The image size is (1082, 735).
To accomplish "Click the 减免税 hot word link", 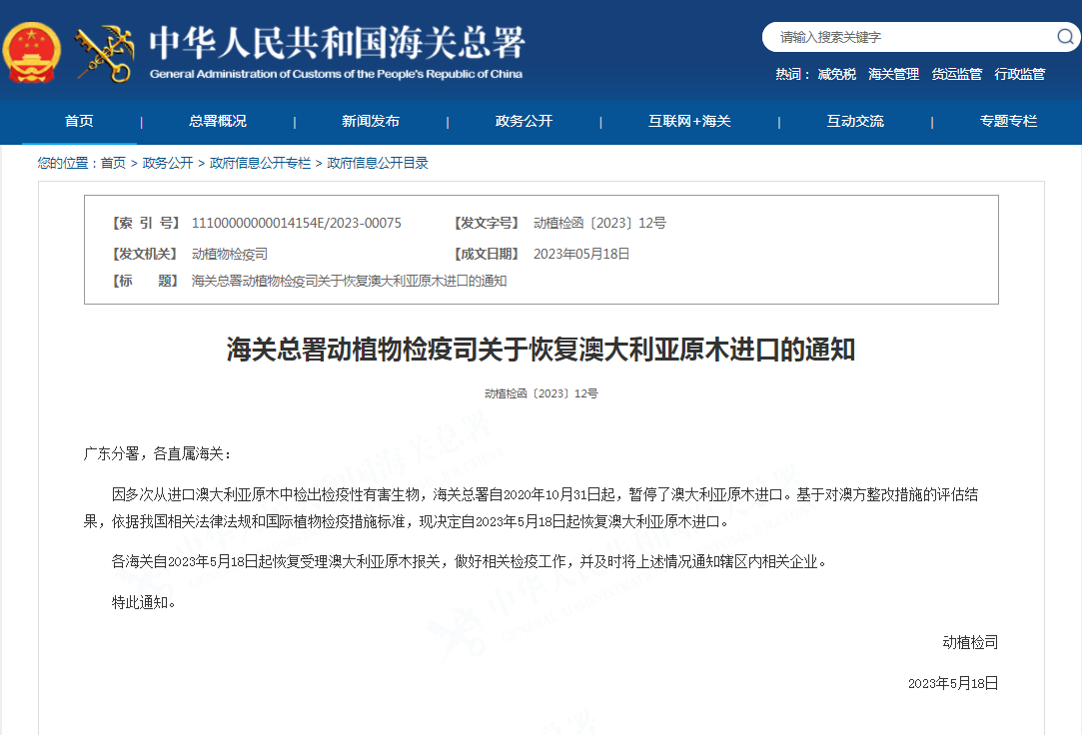I will tap(836, 74).
